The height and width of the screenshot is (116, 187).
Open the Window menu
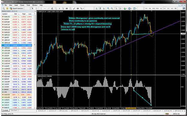click(x=35, y=5)
